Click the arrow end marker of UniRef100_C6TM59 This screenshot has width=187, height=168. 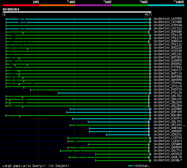pos(150,19)
